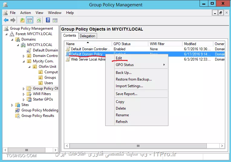The width and height of the screenshot is (231, 162).
Task: Open Help via the question mark icon
Action: 48,20
